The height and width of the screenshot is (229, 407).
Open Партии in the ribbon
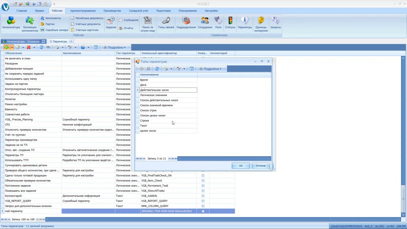[x=47, y=24]
